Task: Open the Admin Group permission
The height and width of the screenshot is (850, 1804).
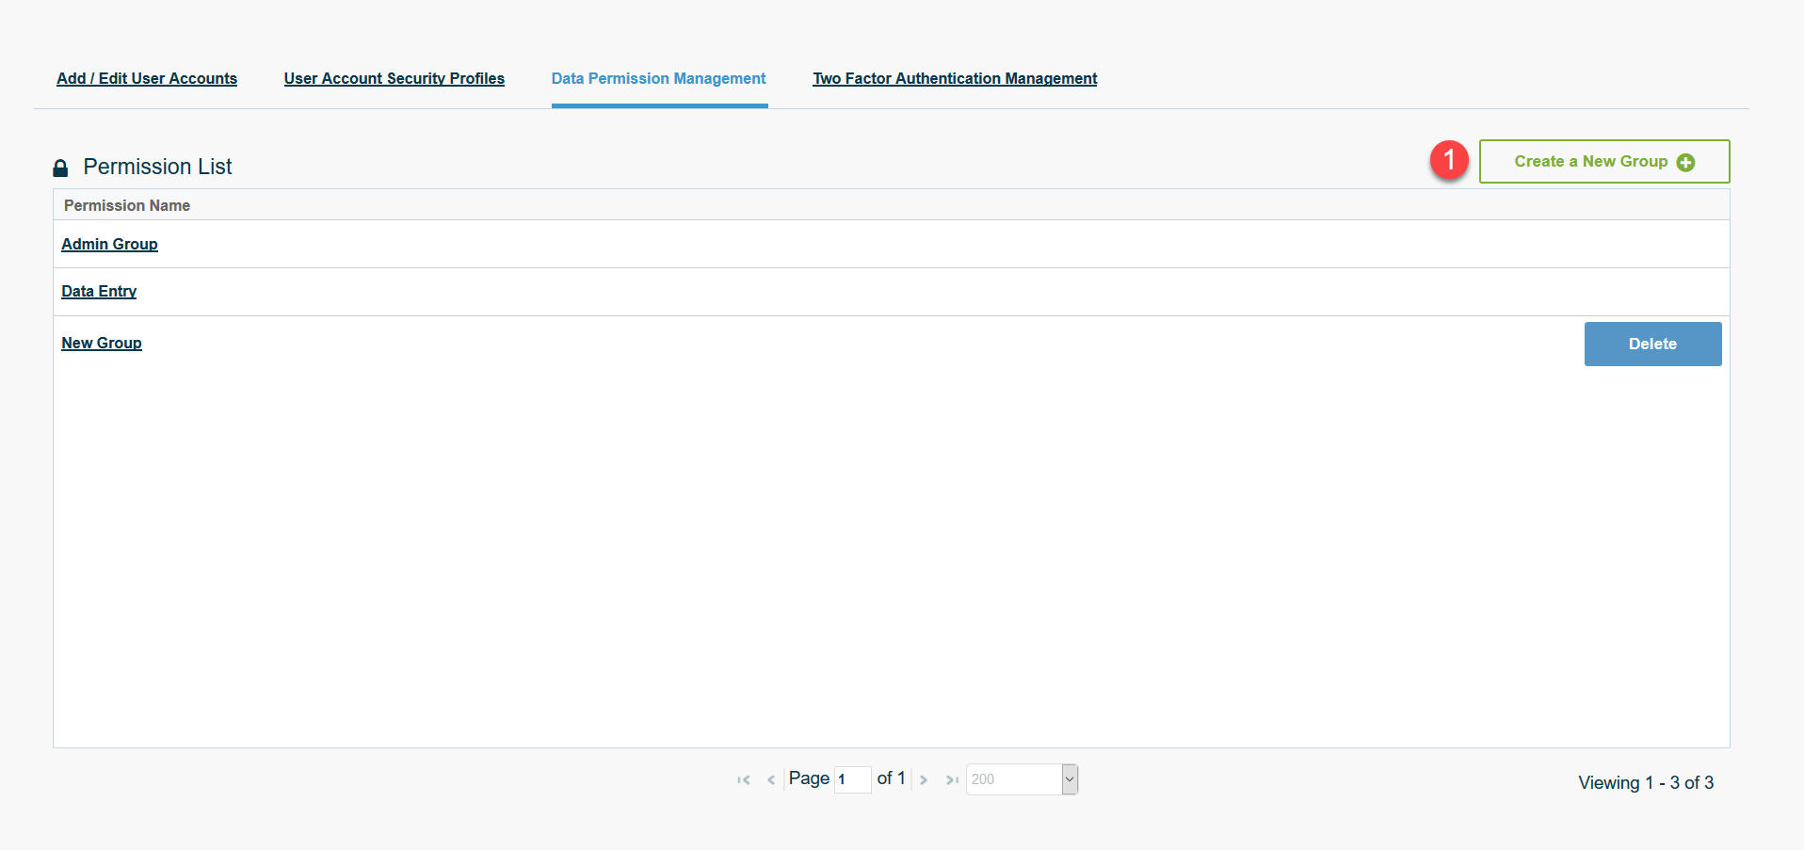Action: click(x=109, y=244)
